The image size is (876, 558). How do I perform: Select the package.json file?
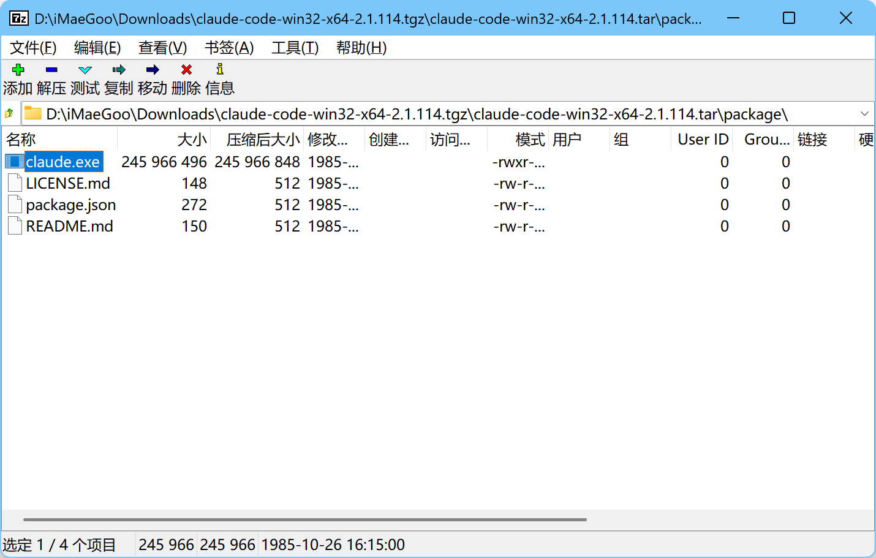click(70, 205)
